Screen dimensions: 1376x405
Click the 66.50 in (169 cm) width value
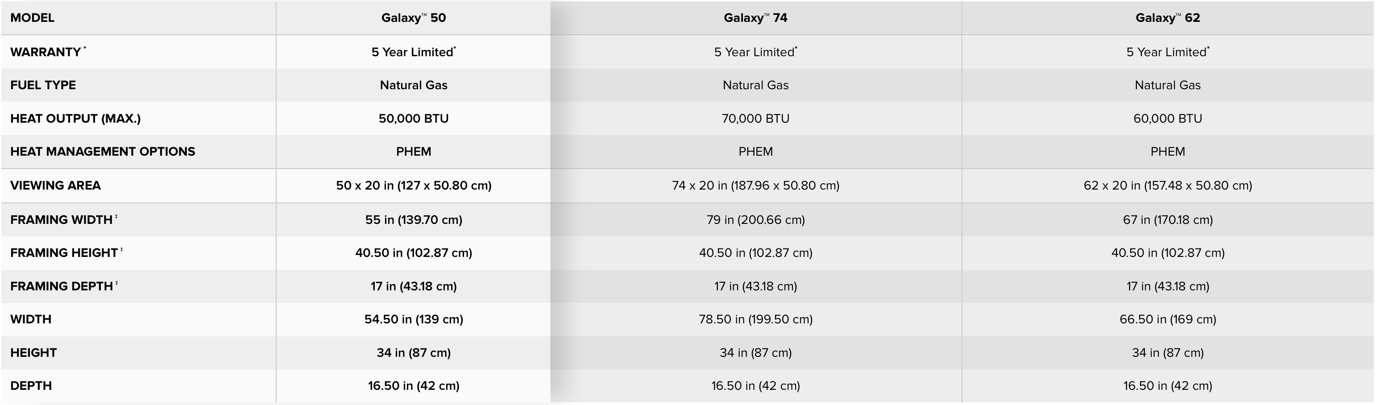[x=1168, y=319]
